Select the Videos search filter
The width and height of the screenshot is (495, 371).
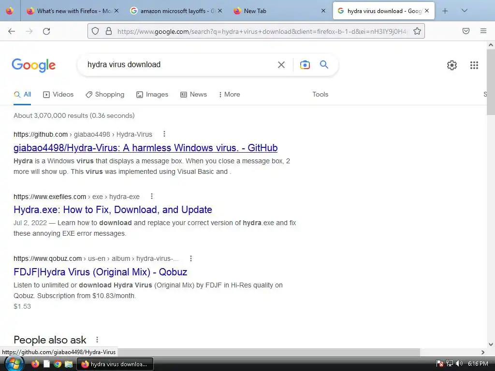(58, 94)
